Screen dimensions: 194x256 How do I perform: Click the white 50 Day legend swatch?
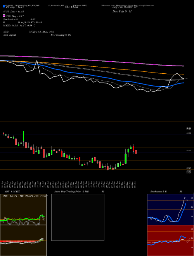click(x=4, y=11)
